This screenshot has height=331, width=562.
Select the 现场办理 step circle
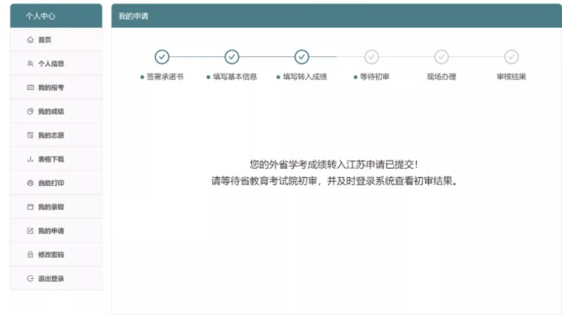441,56
